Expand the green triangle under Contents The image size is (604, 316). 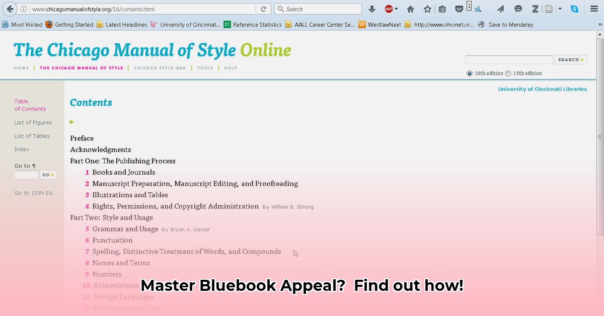point(72,122)
